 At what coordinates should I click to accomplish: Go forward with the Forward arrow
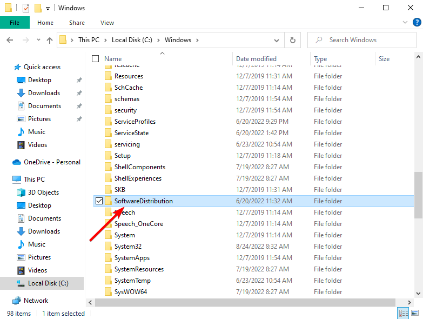[x=25, y=40]
